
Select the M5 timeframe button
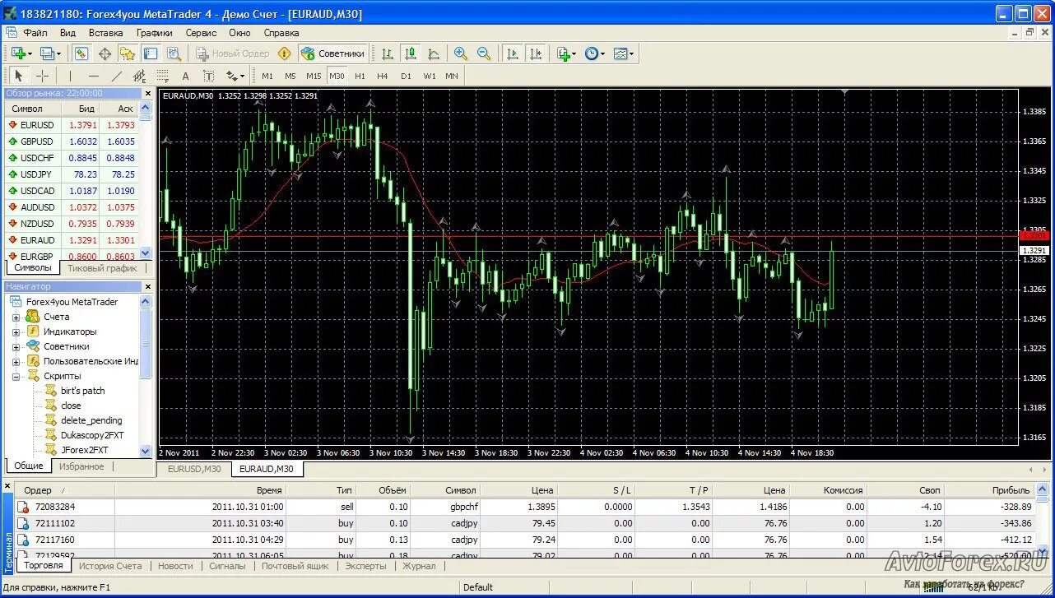point(290,76)
